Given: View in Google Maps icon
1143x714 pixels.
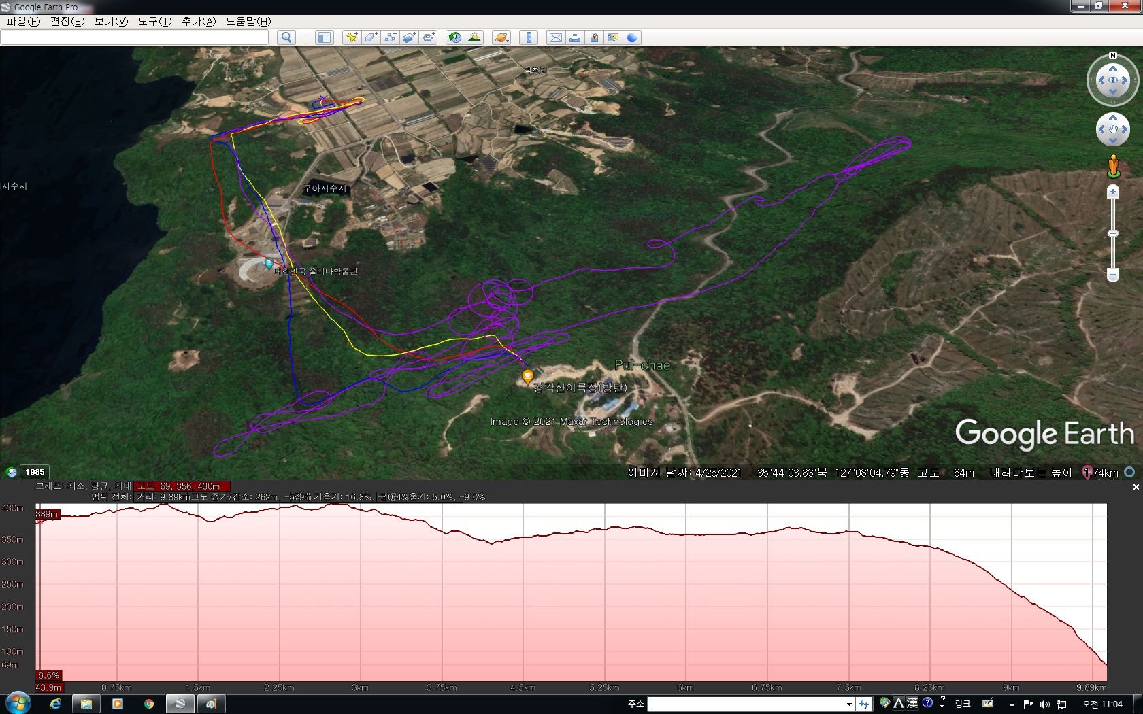Looking at the screenshot, I should [x=613, y=37].
